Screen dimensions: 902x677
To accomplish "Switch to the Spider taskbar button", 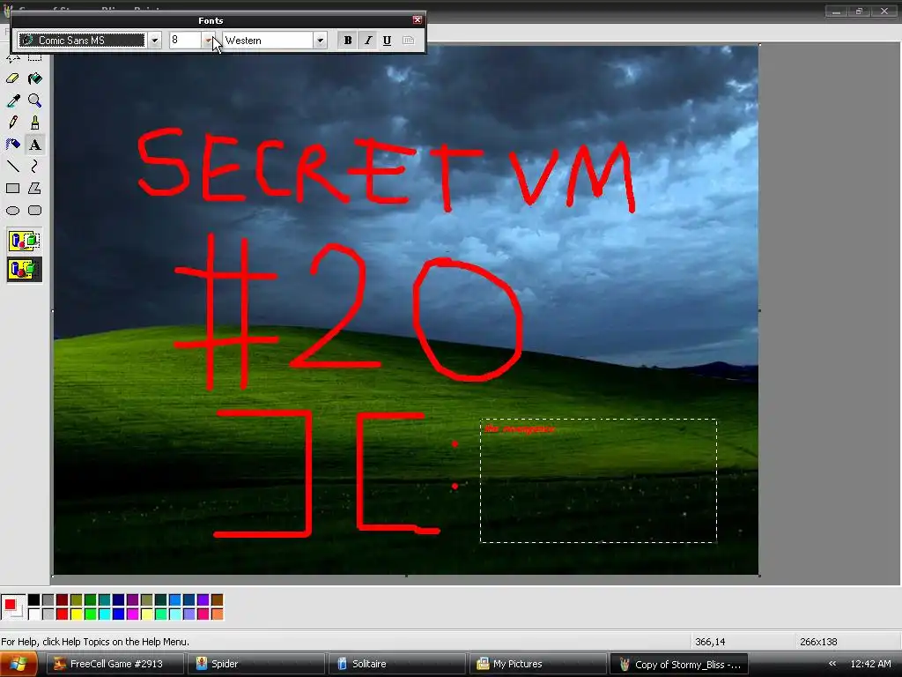I will pos(256,664).
